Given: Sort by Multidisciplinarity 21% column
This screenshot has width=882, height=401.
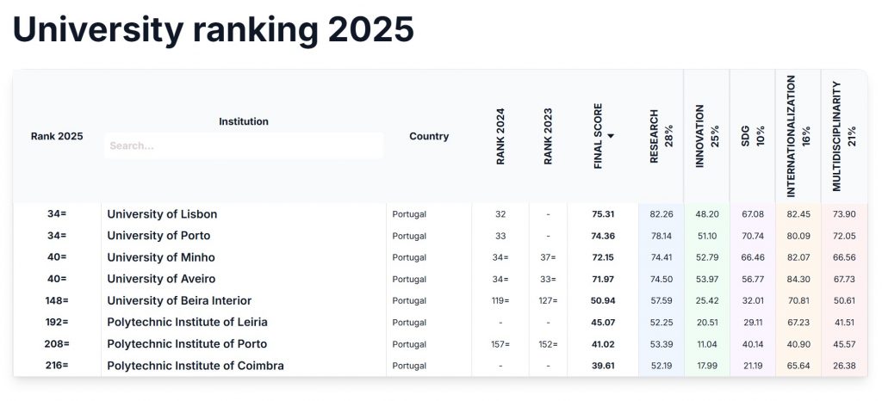Looking at the screenshot, I should click(844, 136).
